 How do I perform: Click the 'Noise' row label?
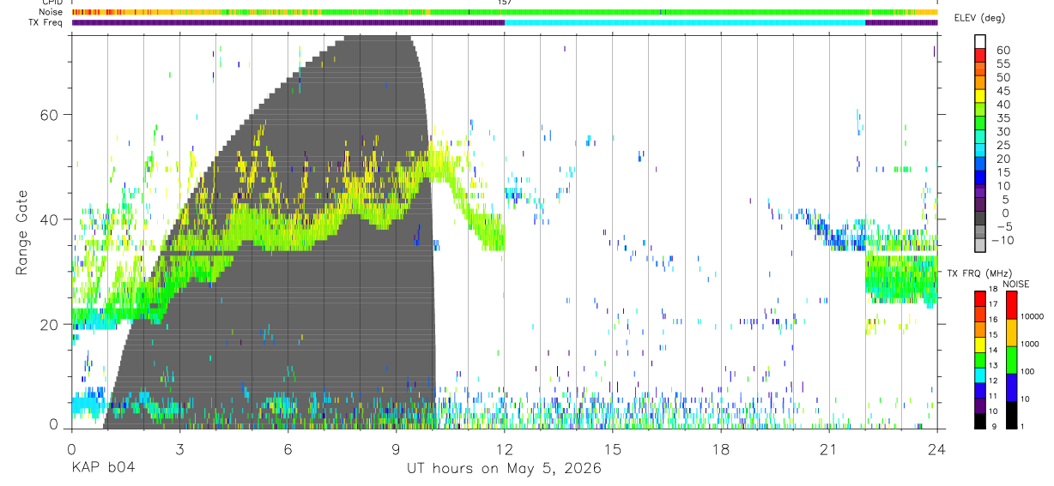[x=51, y=12]
